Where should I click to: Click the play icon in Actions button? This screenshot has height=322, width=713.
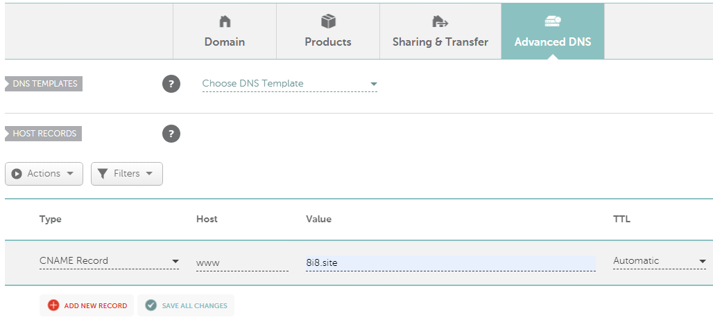[x=17, y=174]
